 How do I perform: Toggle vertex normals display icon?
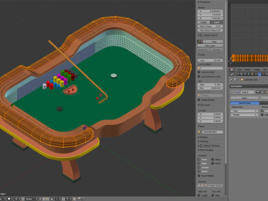pyautogui.click(x=199, y=185)
